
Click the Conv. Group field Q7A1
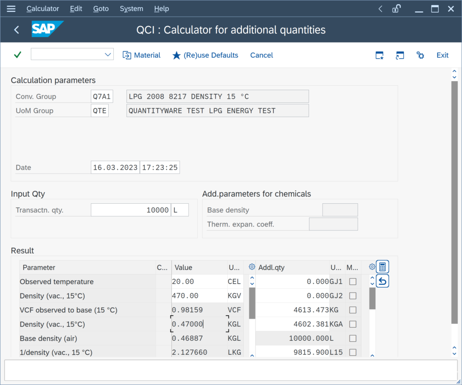pyautogui.click(x=102, y=96)
